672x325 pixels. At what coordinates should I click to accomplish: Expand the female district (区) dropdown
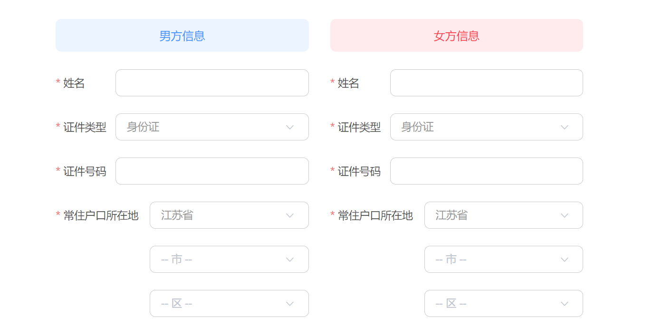click(x=503, y=304)
